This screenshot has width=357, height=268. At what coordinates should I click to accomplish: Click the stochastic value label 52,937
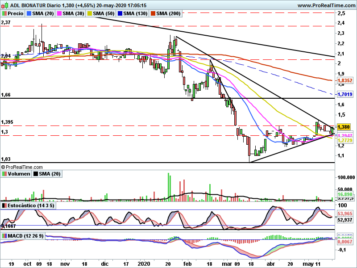coord(345,220)
